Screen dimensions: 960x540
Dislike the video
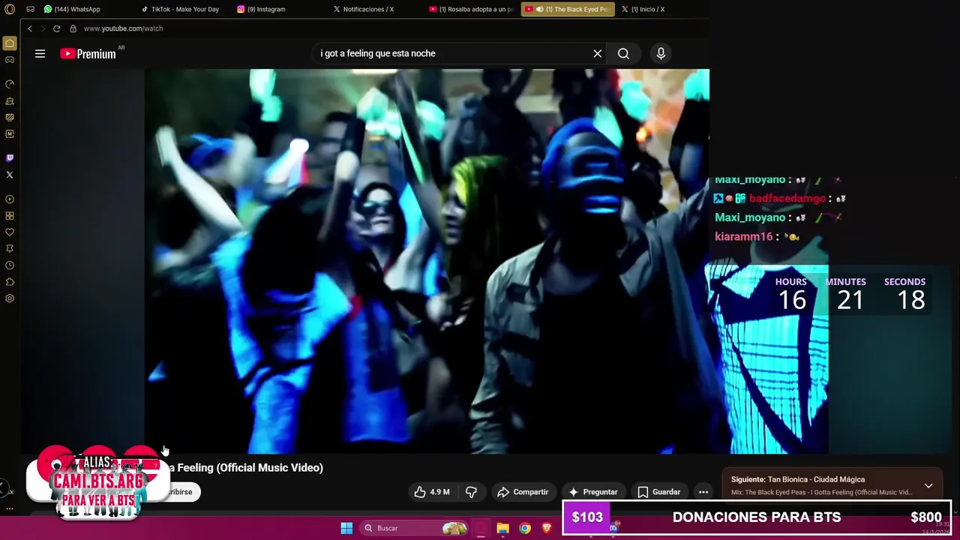point(471,492)
